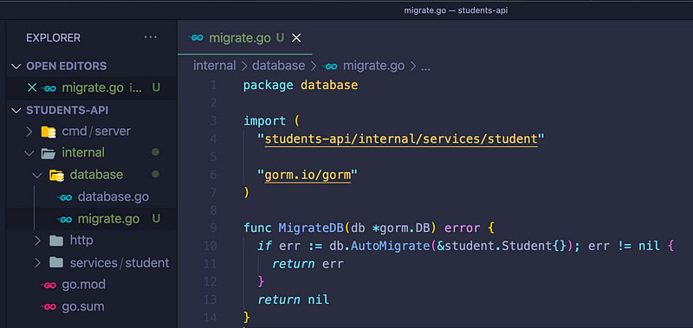
Task: Expand the services/student folder chevron
Action: [x=37, y=263]
